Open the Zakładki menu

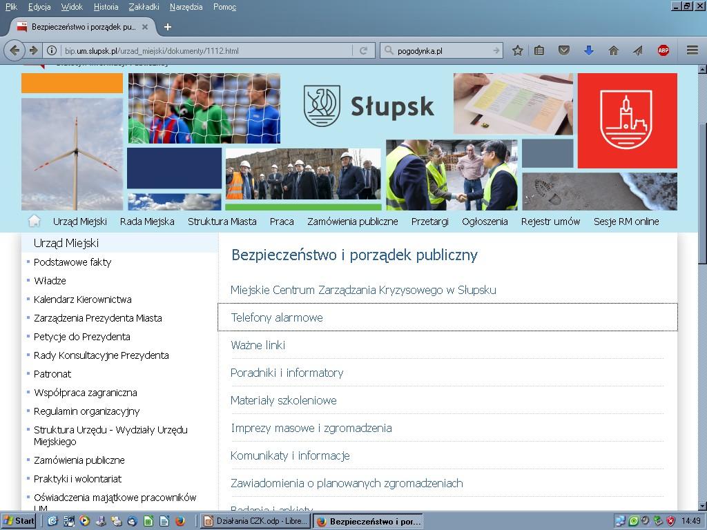pyautogui.click(x=144, y=7)
